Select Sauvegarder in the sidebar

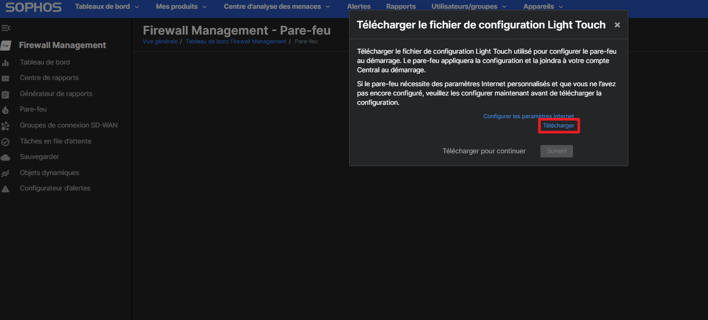pos(39,157)
